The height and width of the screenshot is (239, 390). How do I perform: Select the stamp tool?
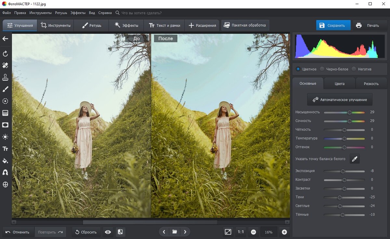[x=5, y=77]
